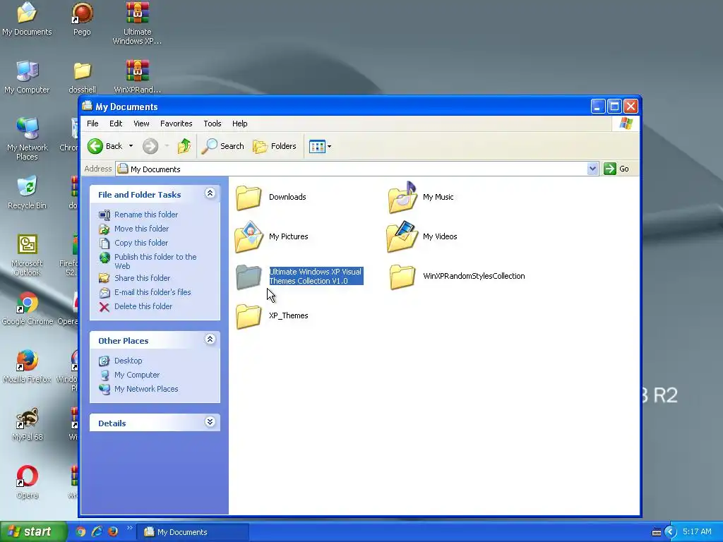This screenshot has width=723, height=542.
Task: Expand the Address bar dropdown
Action: [x=592, y=169]
